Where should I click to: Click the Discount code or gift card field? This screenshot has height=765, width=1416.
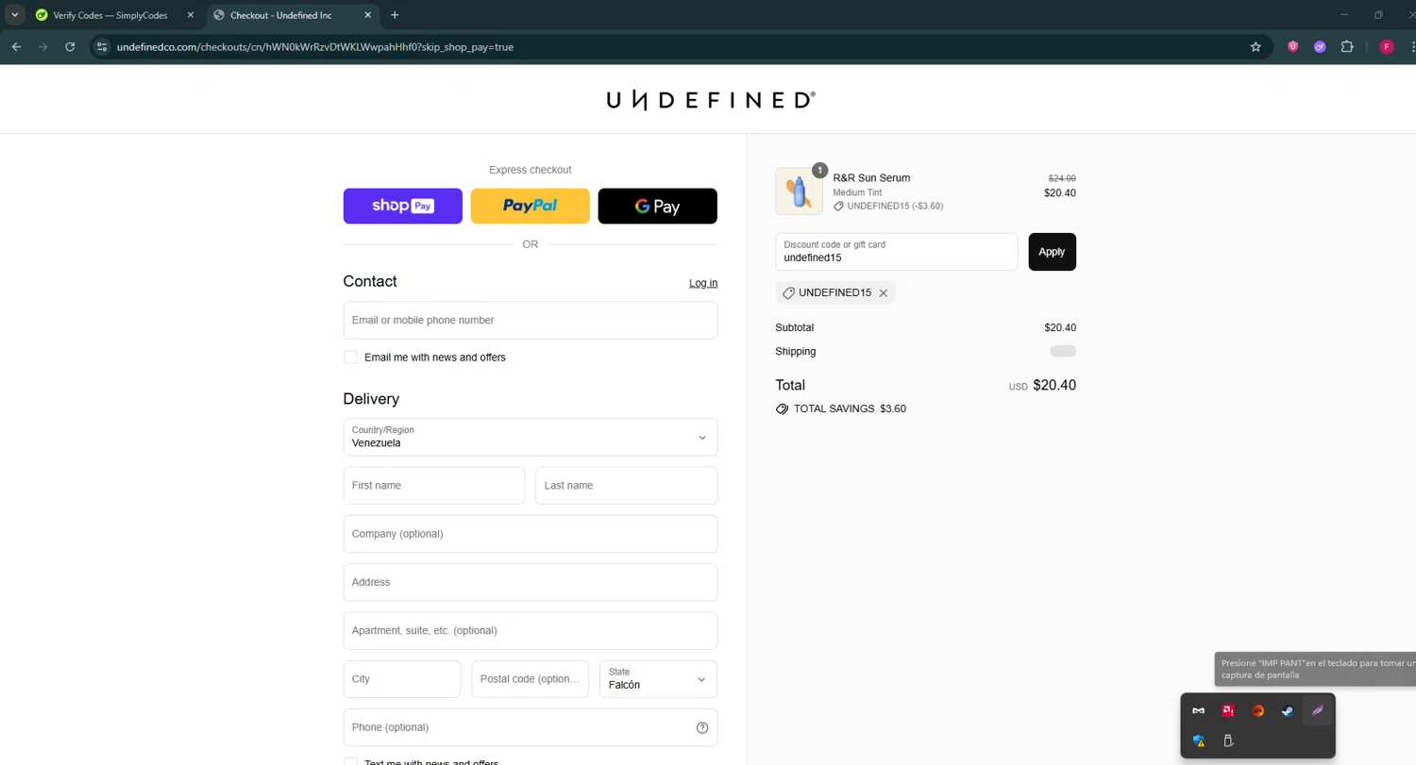pyautogui.click(x=897, y=252)
